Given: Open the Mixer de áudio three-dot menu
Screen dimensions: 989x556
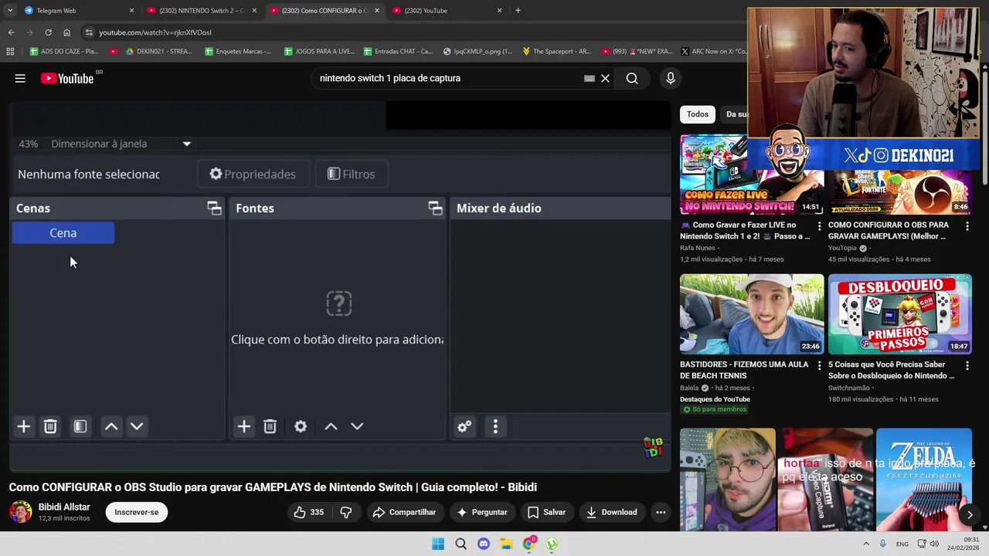Looking at the screenshot, I should 495,426.
